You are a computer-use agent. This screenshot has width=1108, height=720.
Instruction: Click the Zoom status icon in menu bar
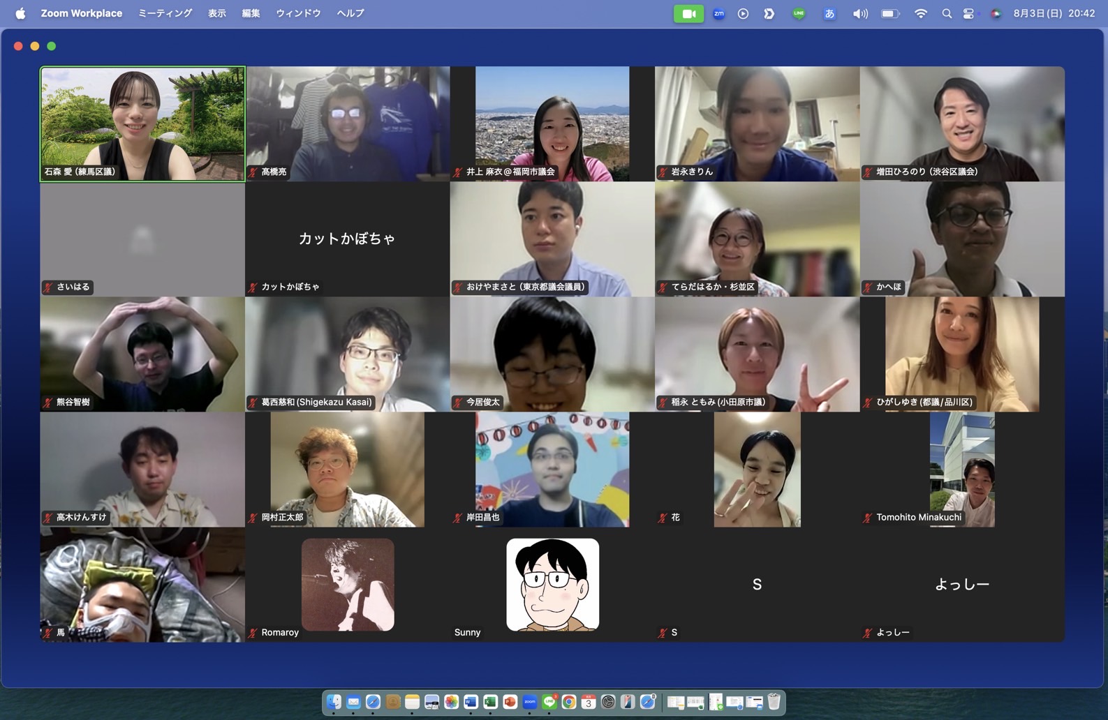coord(718,14)
